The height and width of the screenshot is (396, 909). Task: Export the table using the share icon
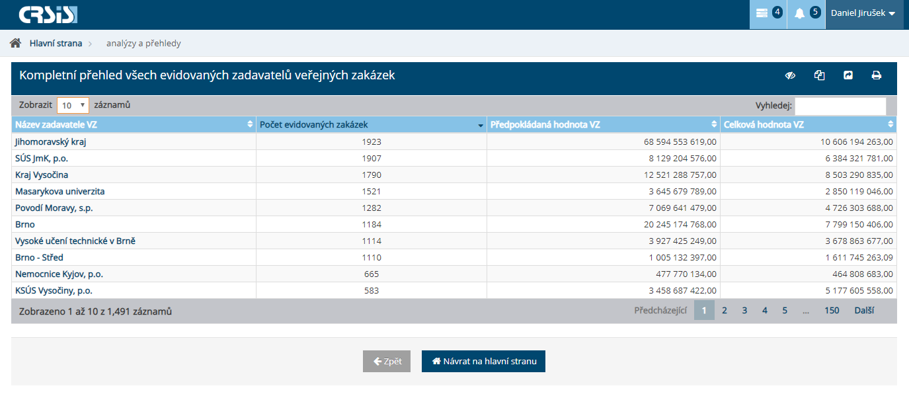click(848, 75)
